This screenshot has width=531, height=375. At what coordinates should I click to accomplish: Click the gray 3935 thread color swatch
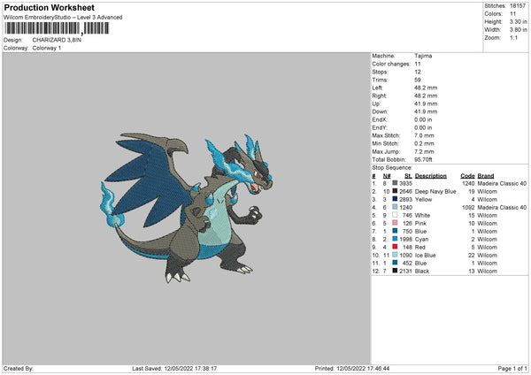[x=395, y=183]
